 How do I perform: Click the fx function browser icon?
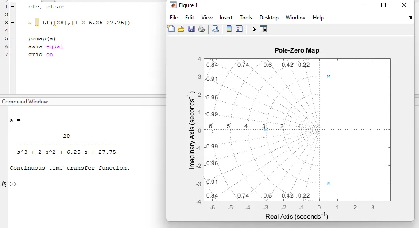[x=4, y=183]
